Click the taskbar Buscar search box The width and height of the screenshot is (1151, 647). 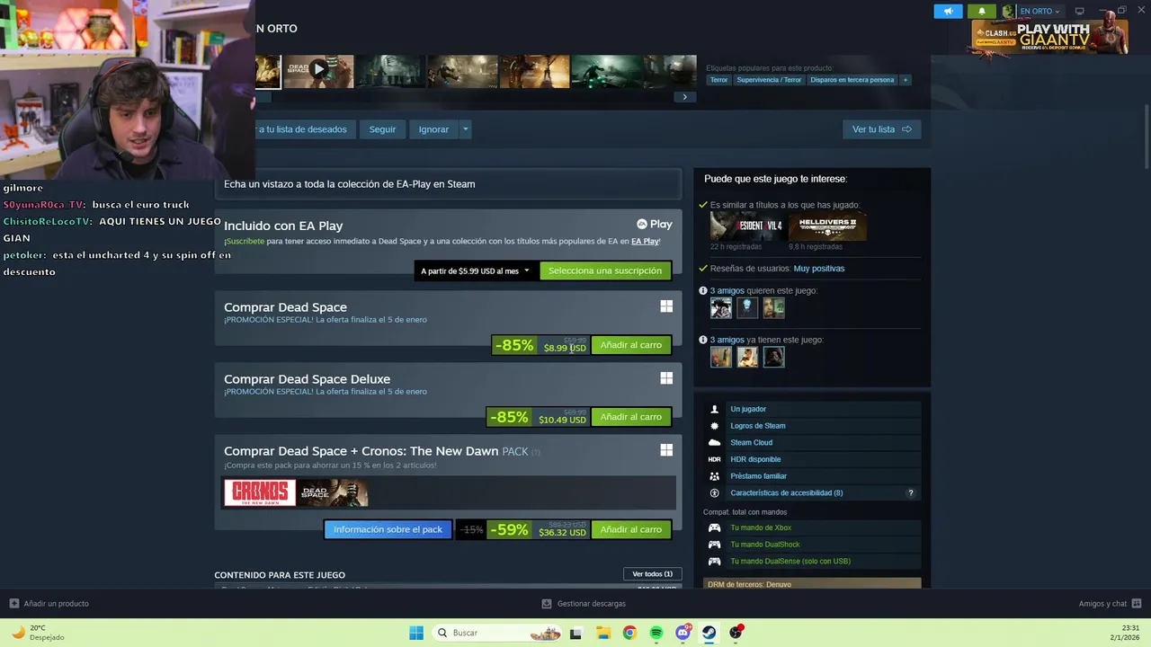coord(499,633)
